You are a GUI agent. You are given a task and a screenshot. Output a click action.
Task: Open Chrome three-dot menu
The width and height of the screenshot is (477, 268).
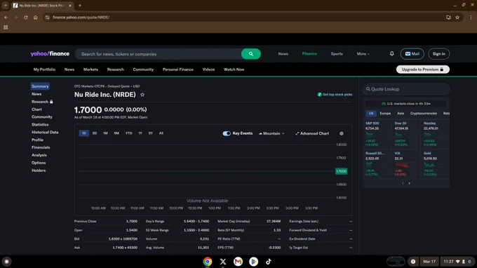[x=471, y=18]
